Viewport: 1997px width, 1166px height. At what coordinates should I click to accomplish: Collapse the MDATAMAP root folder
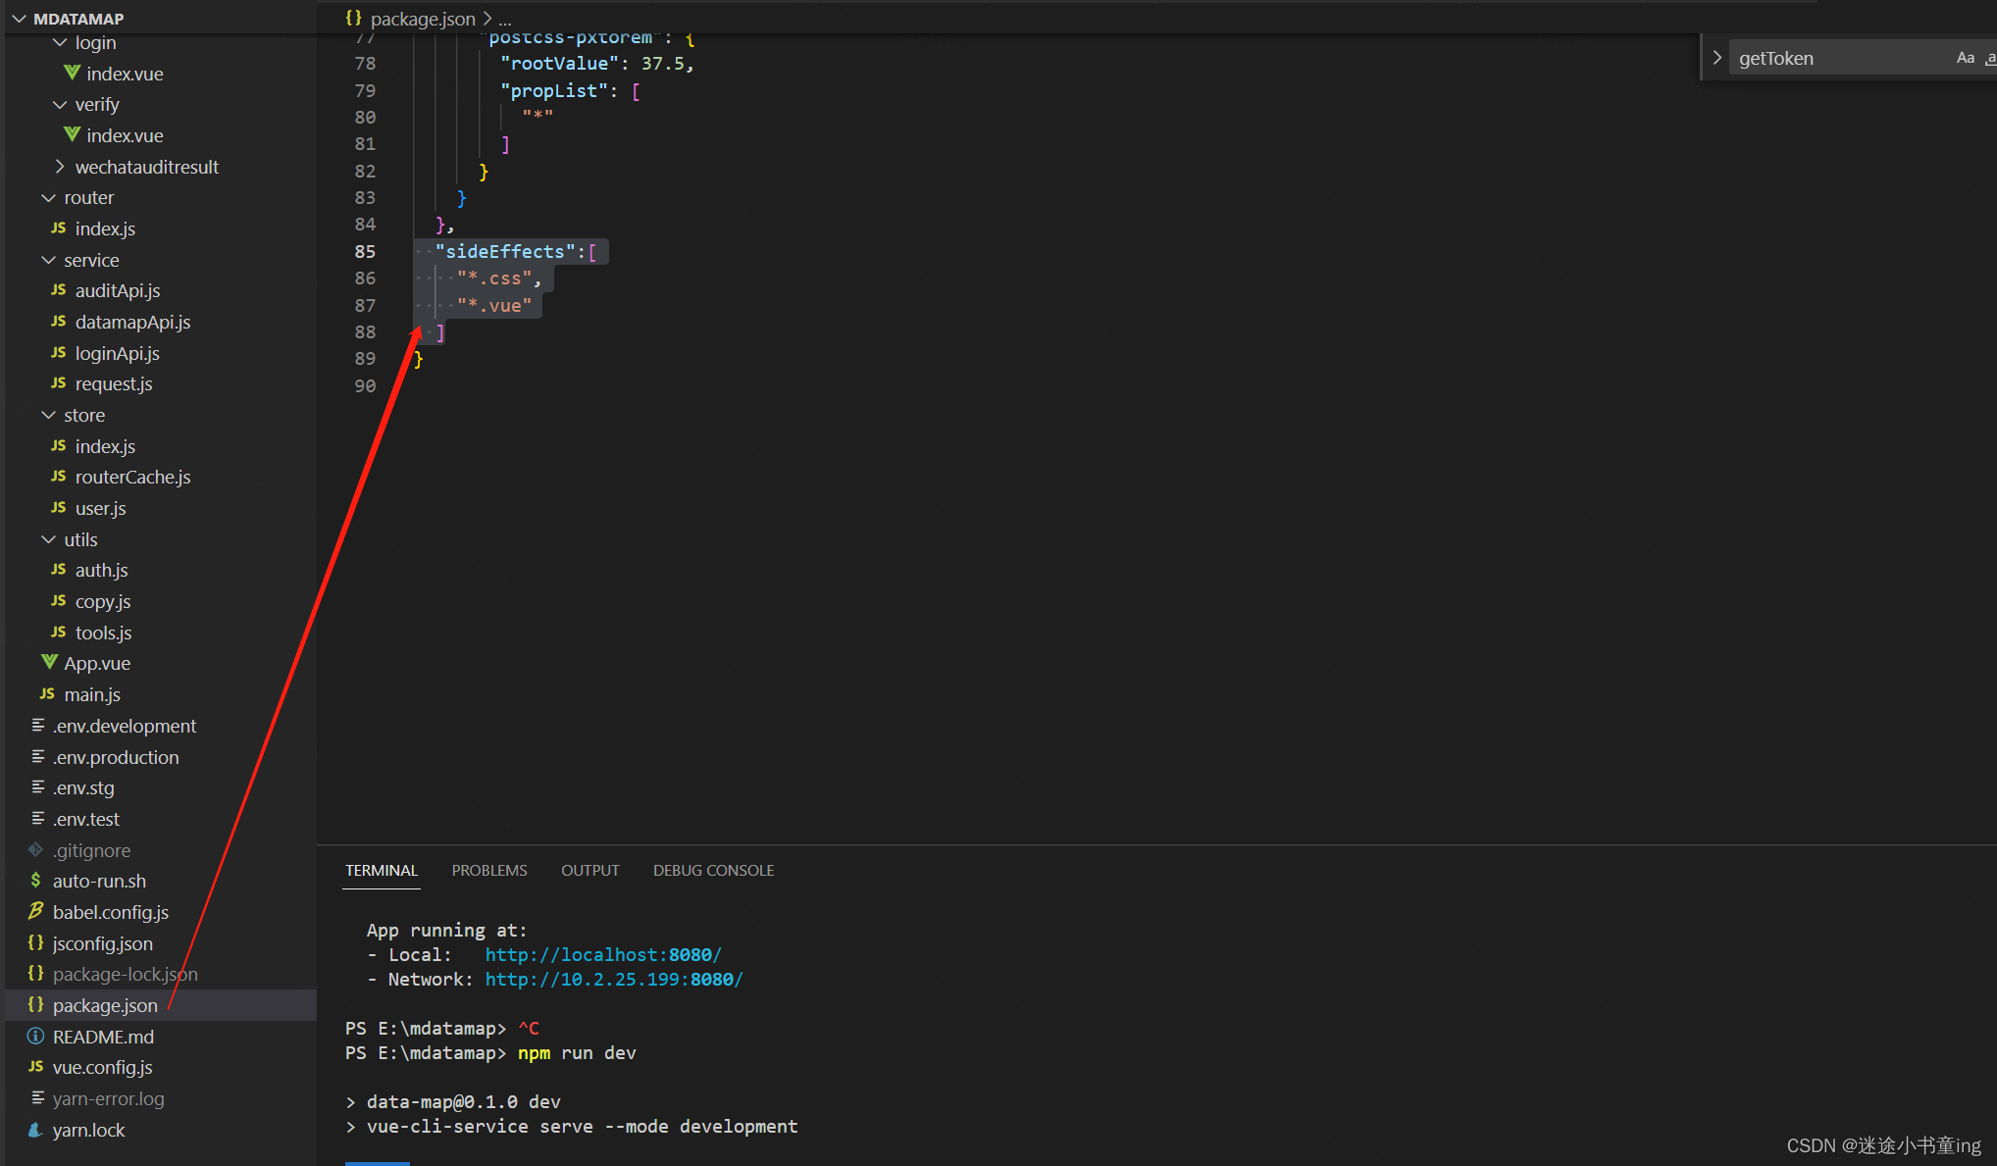(x=19, y=19)
